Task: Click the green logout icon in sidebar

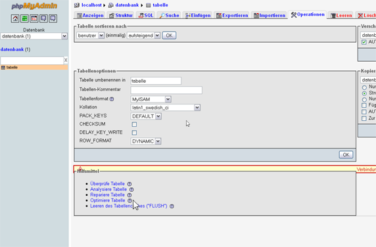Action: tap(24, 18)
